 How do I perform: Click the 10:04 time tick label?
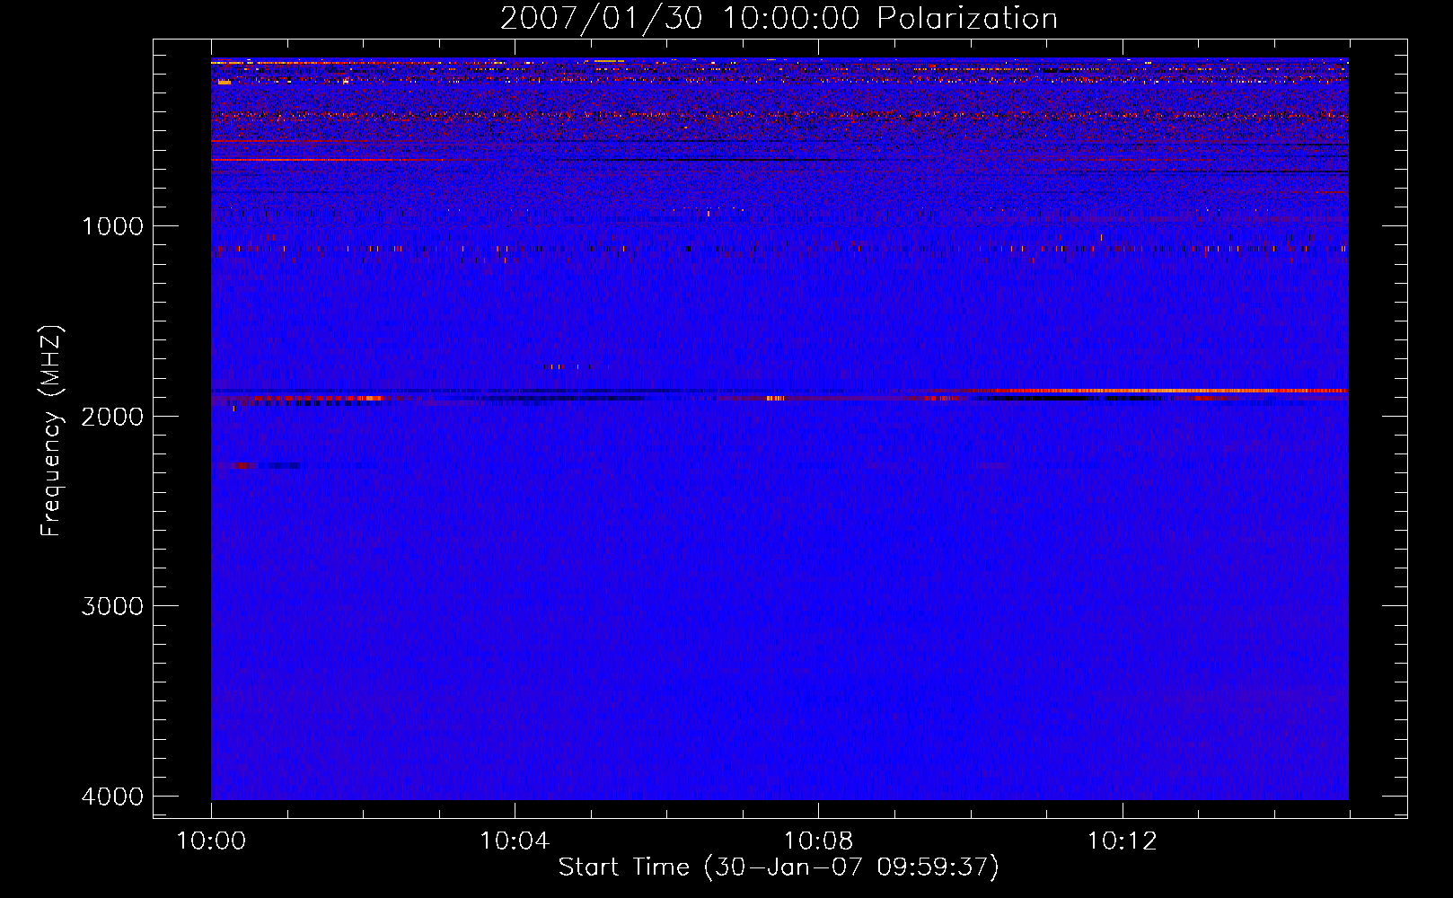point(515,841)
